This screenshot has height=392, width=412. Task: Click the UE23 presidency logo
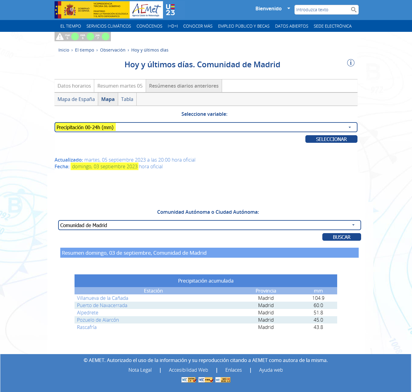(170, 10)
